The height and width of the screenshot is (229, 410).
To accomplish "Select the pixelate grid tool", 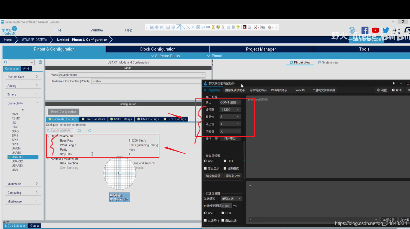I will coord(233,27).
